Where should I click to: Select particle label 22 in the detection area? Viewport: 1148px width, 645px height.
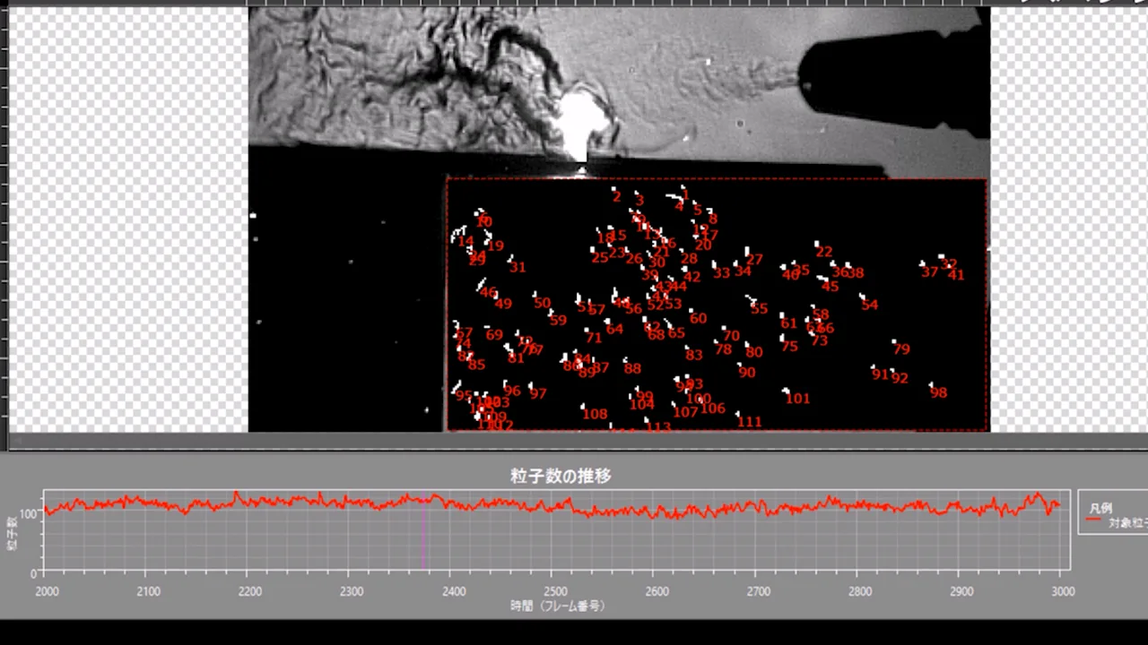[823, 253]
